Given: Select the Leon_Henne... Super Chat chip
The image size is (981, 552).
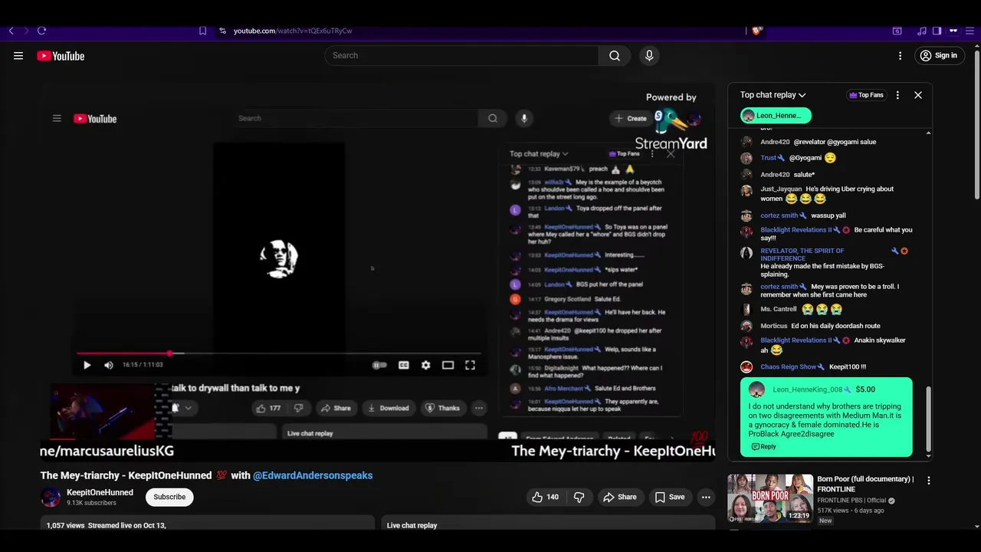Looking at the screenshot, I should point(776,115).
